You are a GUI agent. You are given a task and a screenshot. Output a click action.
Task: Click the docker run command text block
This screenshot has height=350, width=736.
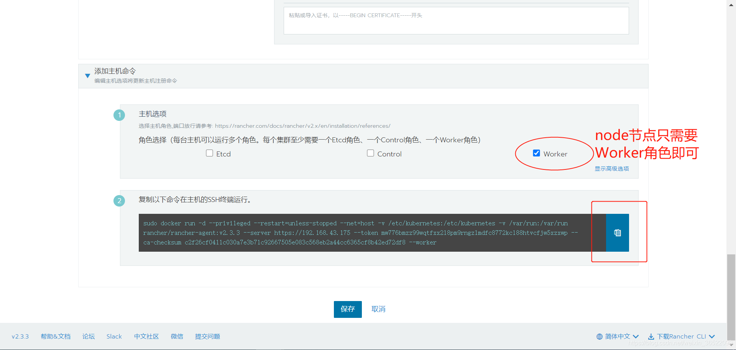[x=372, y=233]
